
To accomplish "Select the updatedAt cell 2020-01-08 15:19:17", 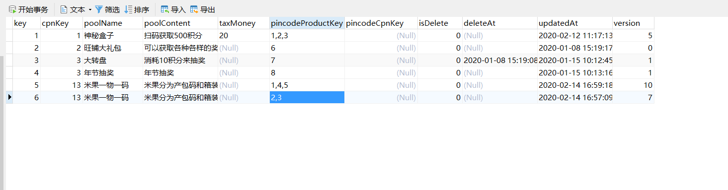I will click(x=575, y=48).
